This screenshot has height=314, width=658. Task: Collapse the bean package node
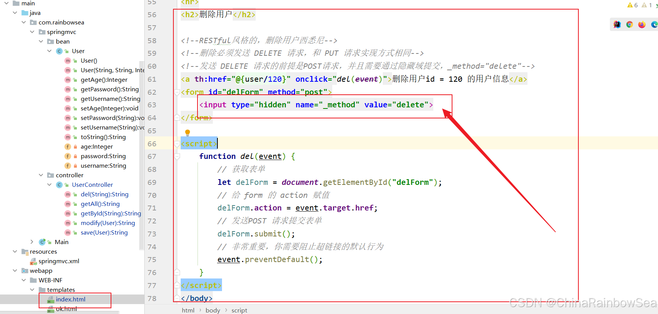click(41, 41)
